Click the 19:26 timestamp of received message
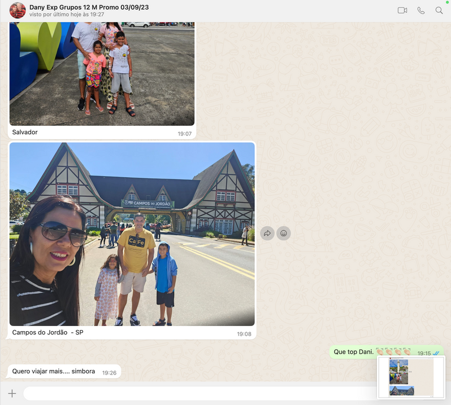The width and height of the screenshot is (451, 405). pyautogui.click(x=109, y=373)
